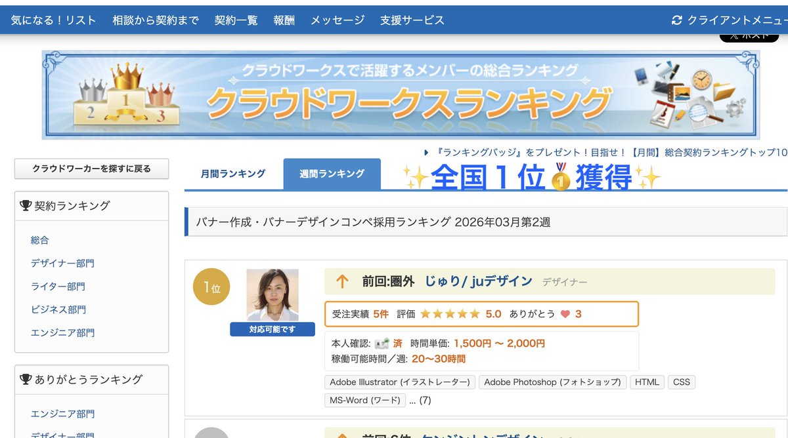788x438 pixels.
Task: Open the 気になる!リスト menu
Action: pos(54,20)
